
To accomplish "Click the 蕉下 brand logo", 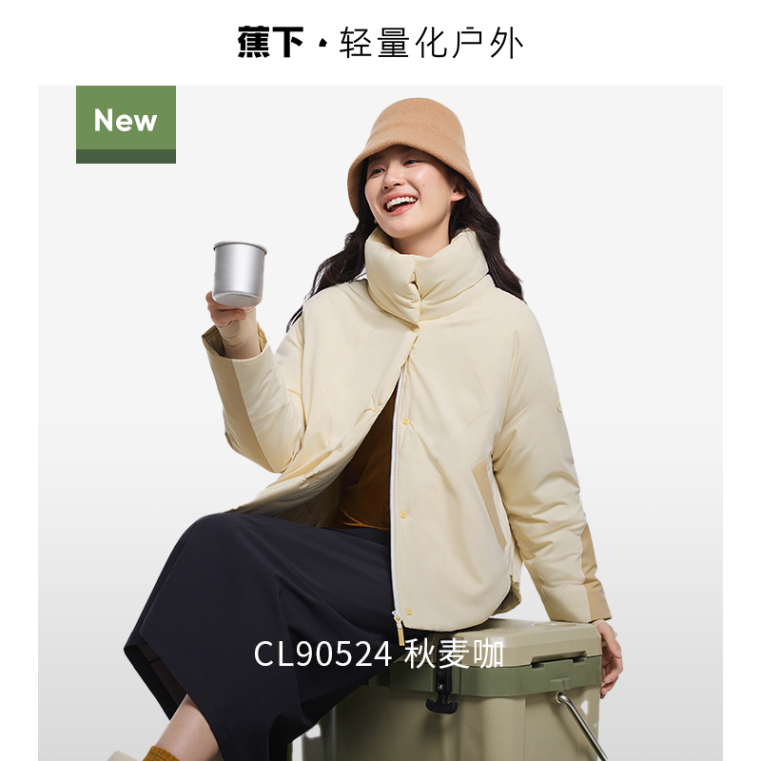I will pyautogui.click(x=270, y=43).
